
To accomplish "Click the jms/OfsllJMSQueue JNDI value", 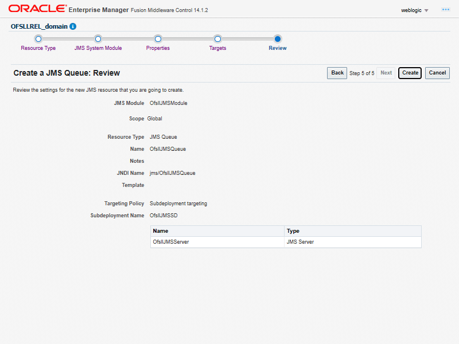I will (x=173, y=173).
